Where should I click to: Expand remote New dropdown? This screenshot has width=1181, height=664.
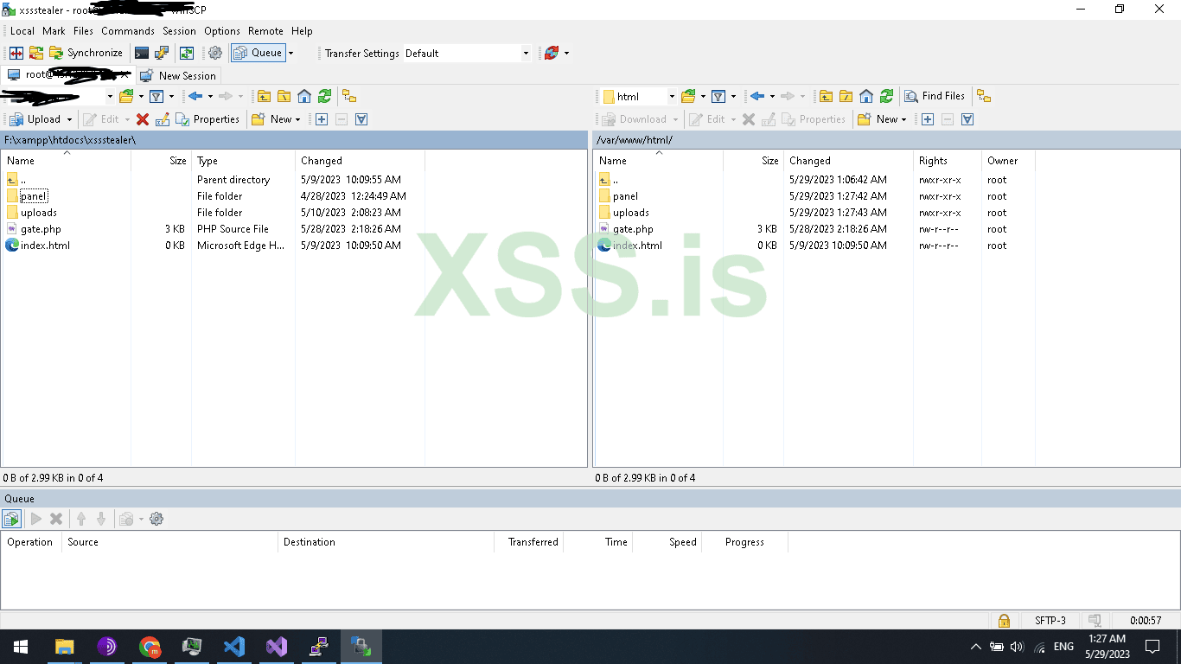pyautogui.click(x=903, y=119)
